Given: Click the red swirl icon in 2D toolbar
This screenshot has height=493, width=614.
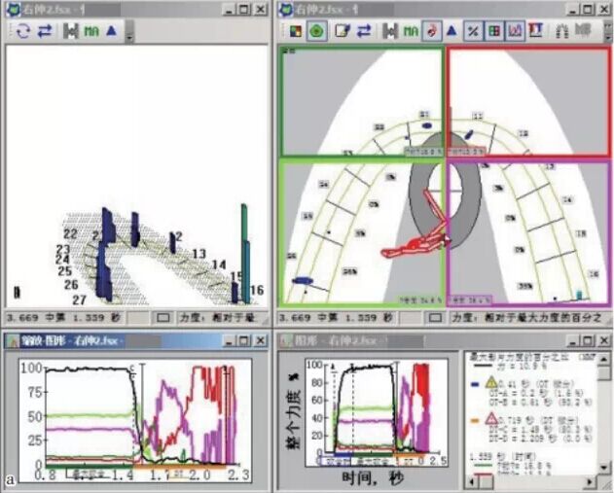Looking at the screenshot, I should tap(432, 30).
